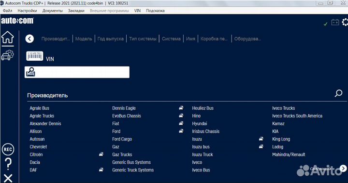The height and width of the screenshot is (183, 348).
Task: Click the loading spinner icon at top right
Action: pyautogui.click(x=345, y=22)
